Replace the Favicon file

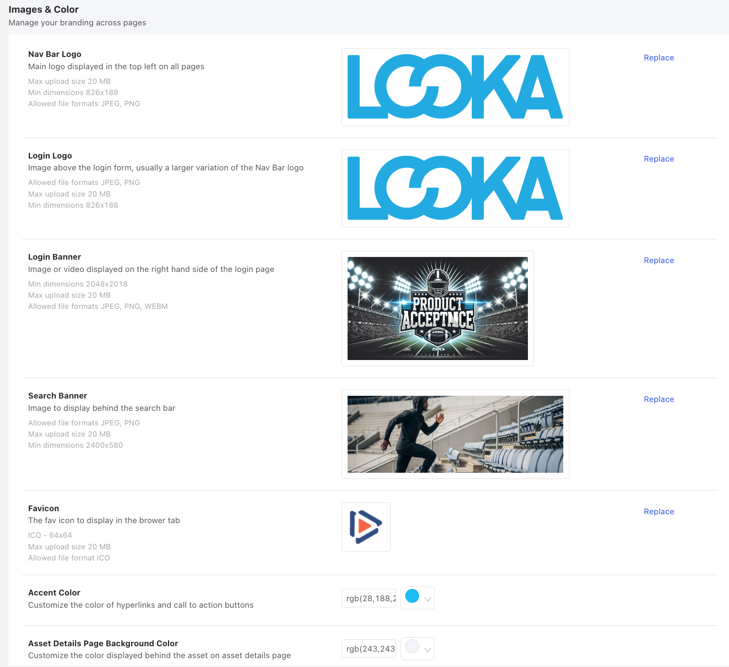(659, 512)
